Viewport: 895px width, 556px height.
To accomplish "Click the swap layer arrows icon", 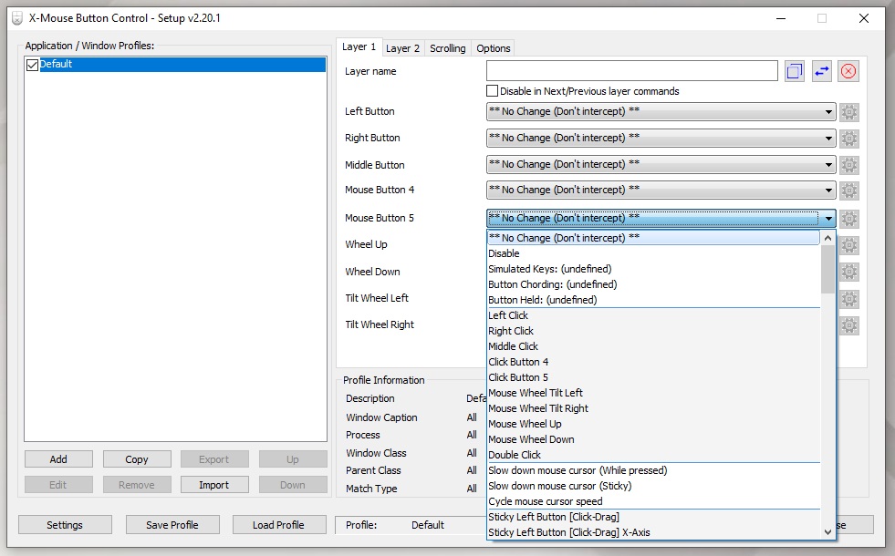I will click(x=822, y=72).
